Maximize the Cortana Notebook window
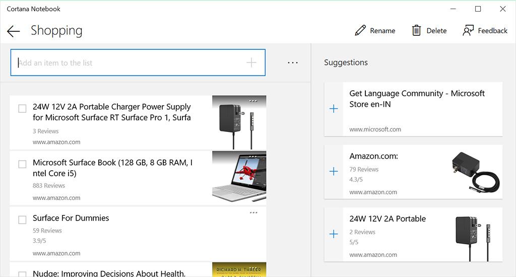Viewport: 516px width, 277px height. (478, 9)
